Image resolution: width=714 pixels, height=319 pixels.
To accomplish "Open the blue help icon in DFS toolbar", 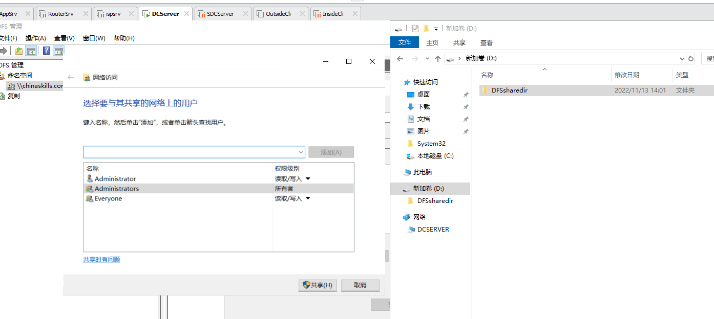I will 47,51.
